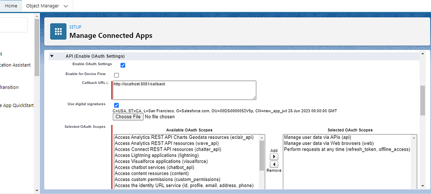Select Access Analytics REST API Charts Geodata scope
Viewport: 431px width, 194px height.
pyautogui.click(x=184, y=137)
